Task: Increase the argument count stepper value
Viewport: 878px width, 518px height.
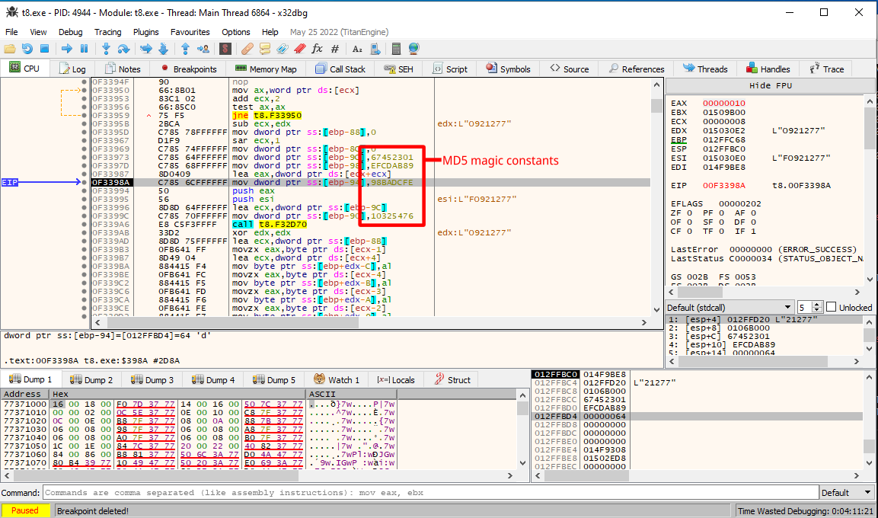Action: click(817, 304)
